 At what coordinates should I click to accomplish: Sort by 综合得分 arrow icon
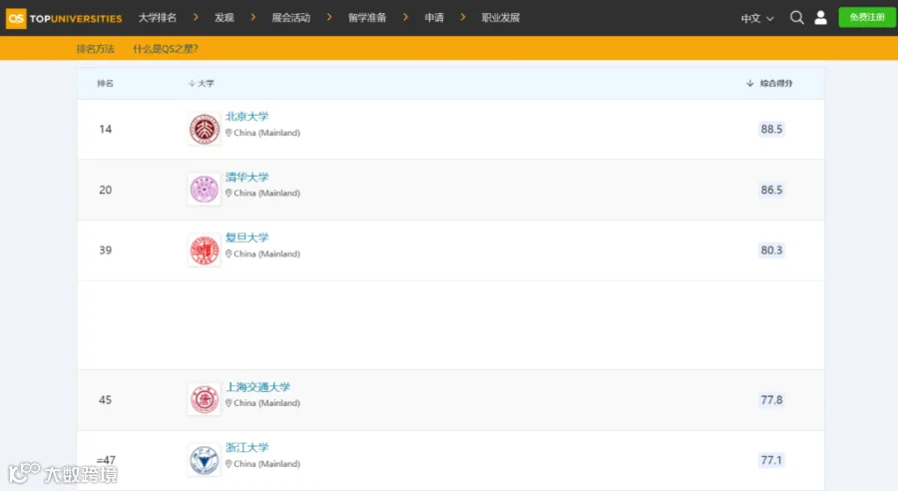[749, 83]
